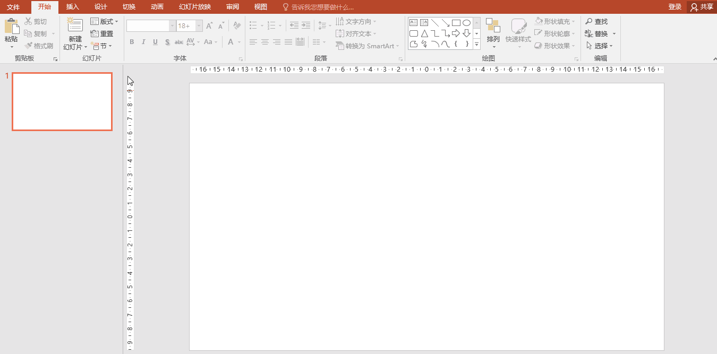This screenshot has height=354, width=717.
Task: Switch to the Design (设计) tab
Action: [x=100, y=7]
